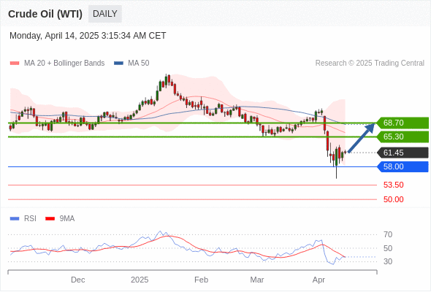The height and width of the screenshot is (292, 431).
Task: Click the 58.00 blue pivot tag
Action: coord(403,166)
